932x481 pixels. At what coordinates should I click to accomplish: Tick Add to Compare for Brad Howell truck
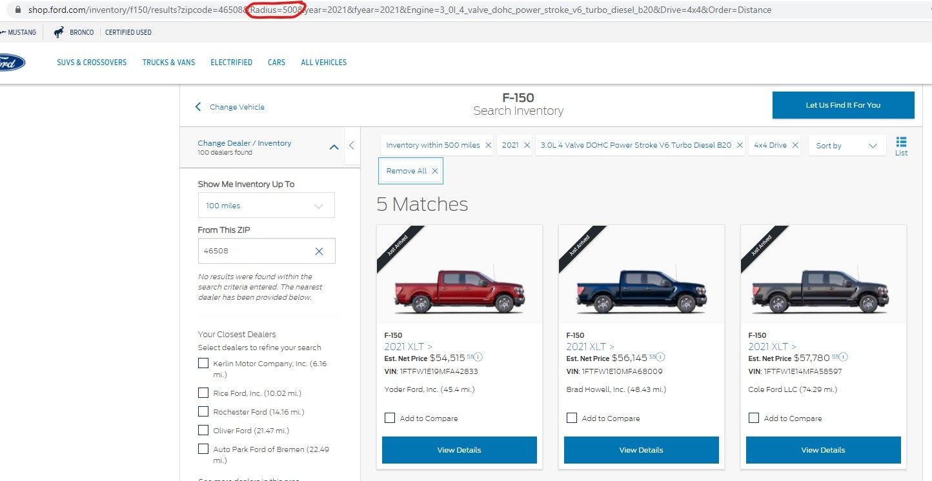pos(572,418)
